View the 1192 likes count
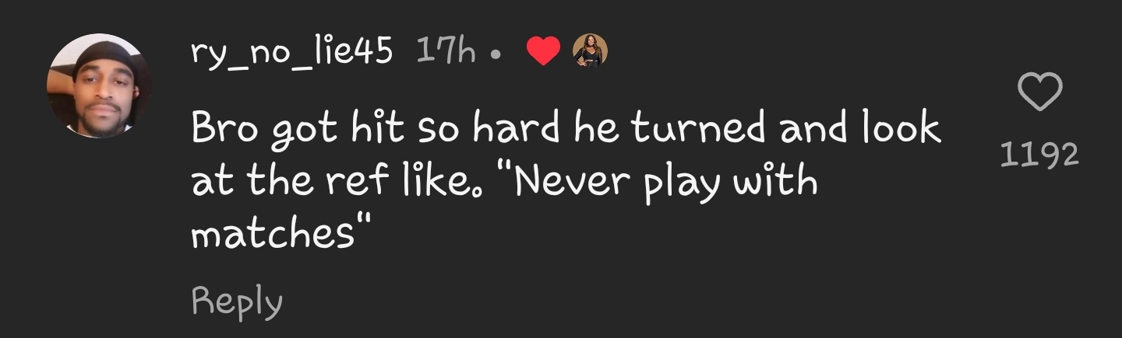 point(1039,155)
